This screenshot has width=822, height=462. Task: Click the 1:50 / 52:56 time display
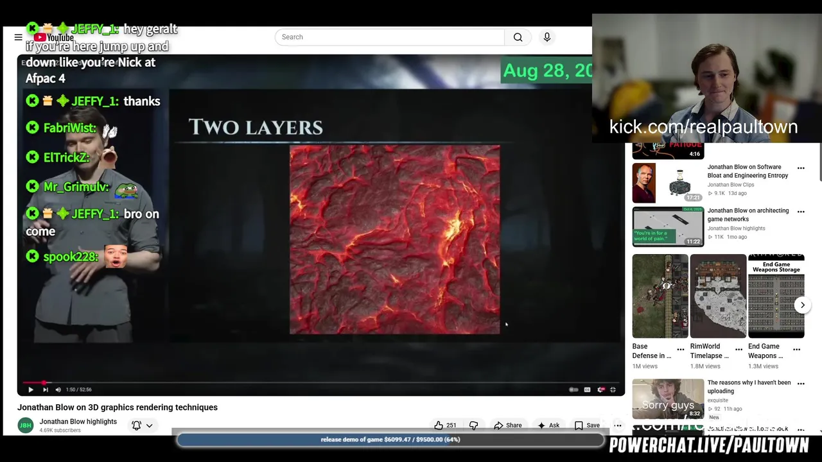coord(78,389)
